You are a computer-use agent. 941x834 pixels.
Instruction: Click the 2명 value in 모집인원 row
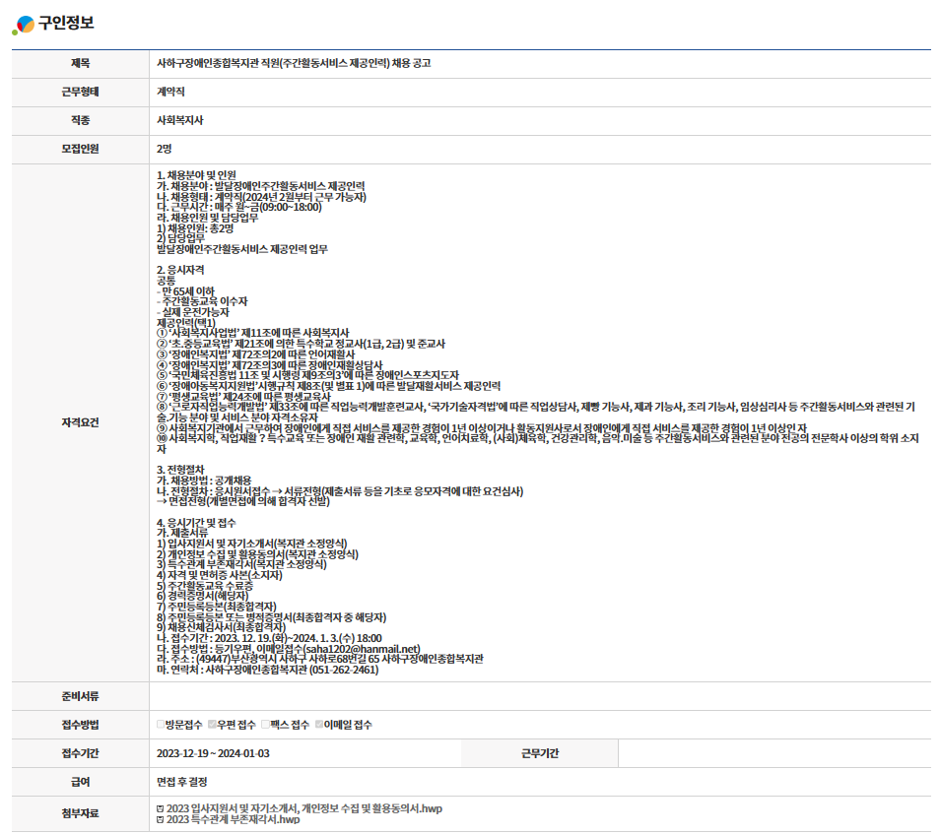(165, 149)
